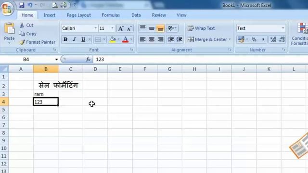Apply the yellow Fill Color
Image resolution: width=308 pixels, height=173 pixels.
point(113,39)
